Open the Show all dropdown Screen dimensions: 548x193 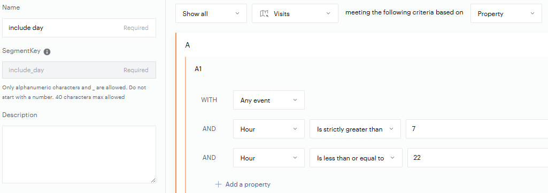coord(211,14)
